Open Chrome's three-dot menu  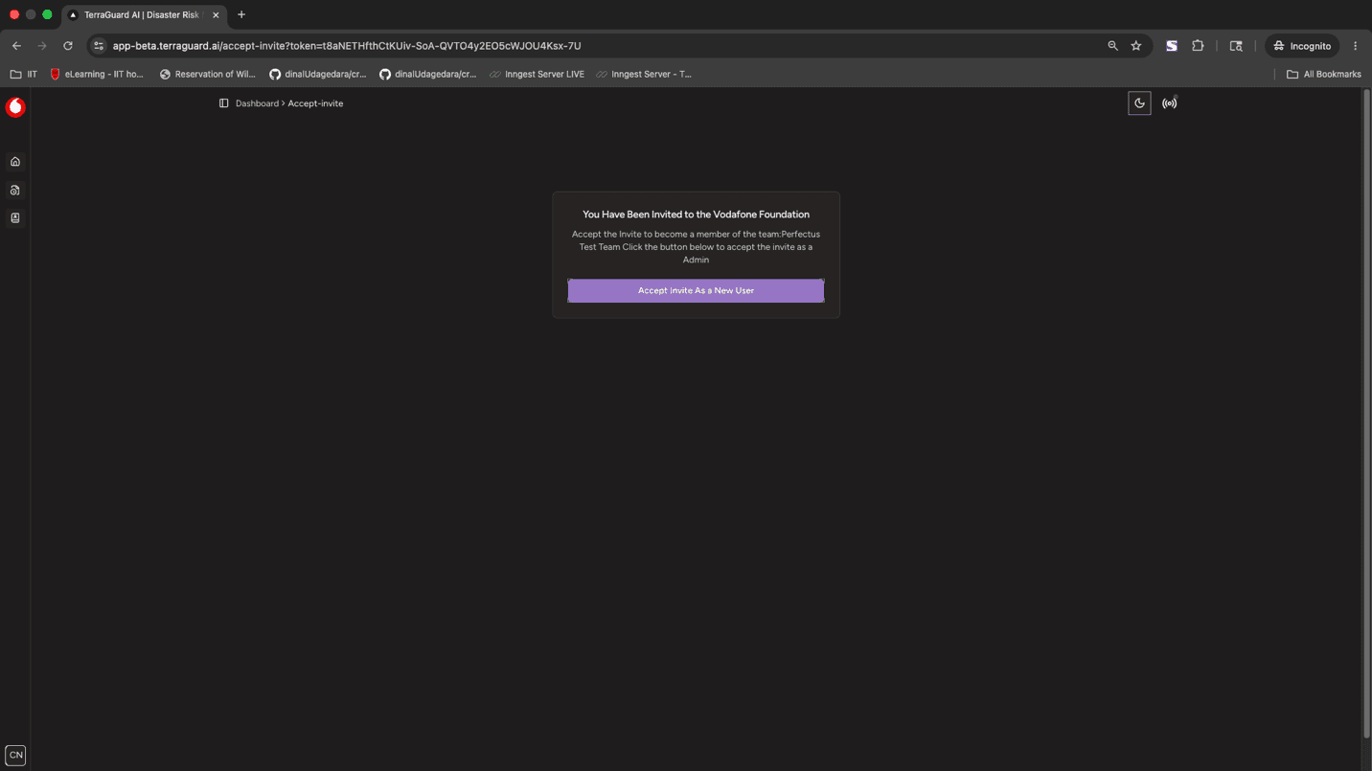pyautogui.click(x=1355, y=46)
